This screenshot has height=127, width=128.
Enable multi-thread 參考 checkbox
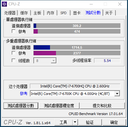pos(14,53)
